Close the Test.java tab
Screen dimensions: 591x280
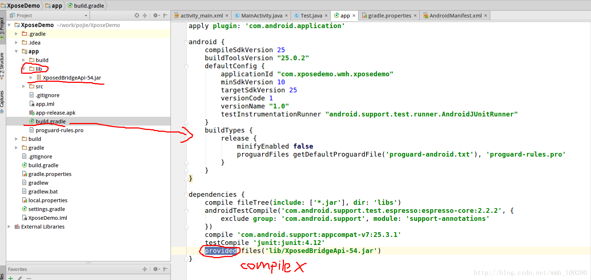pyautogui.click(x=326, y=16)
